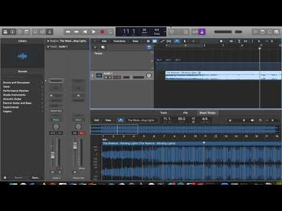Click the Add Track plus button
Image resolution: width=282 pixels, height=211 pixels.
pos(95,47)
